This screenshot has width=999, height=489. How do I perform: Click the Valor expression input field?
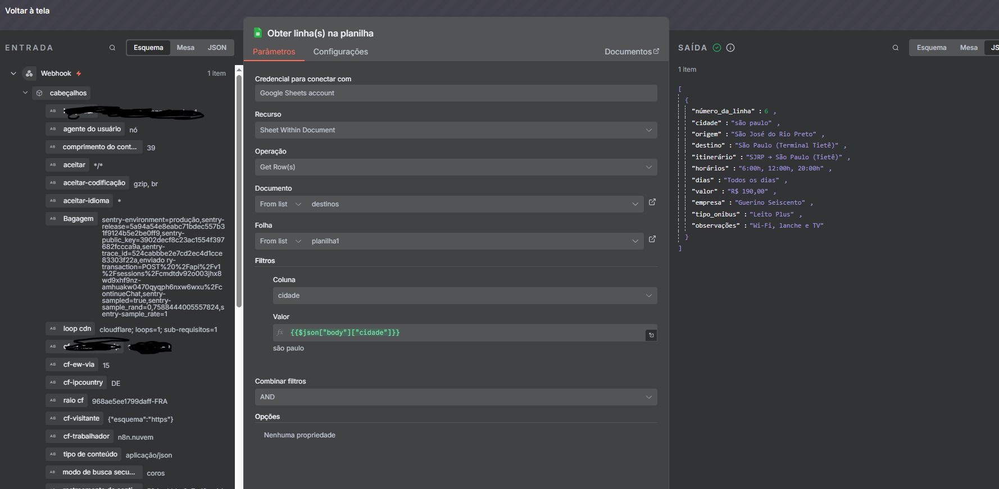(459, 333)
